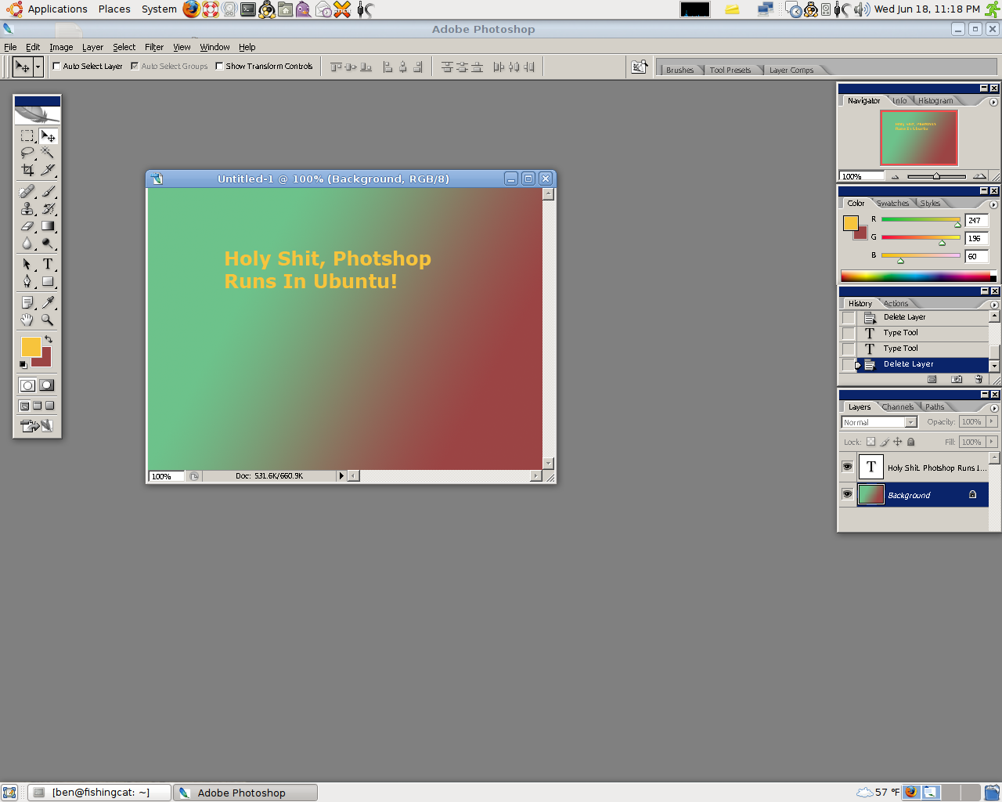The width and height of the screenshot is (1002, 802).
Task: Toggle lock transparent pixels icon
Action: pyautogui.click(x=870, y=442)
